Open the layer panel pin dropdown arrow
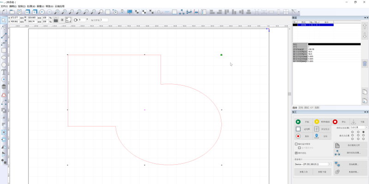The width and height of the screenshot is (369, 184). [365, 17]
